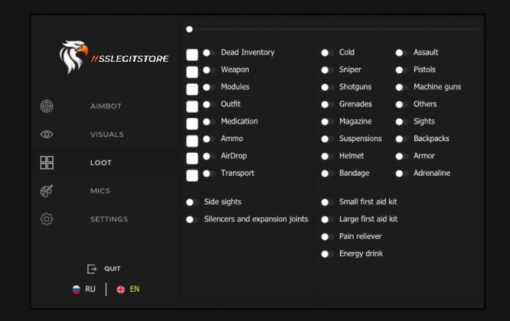Toggle the Dead Inventory switch
510x321 pixels.
[209, 52]
